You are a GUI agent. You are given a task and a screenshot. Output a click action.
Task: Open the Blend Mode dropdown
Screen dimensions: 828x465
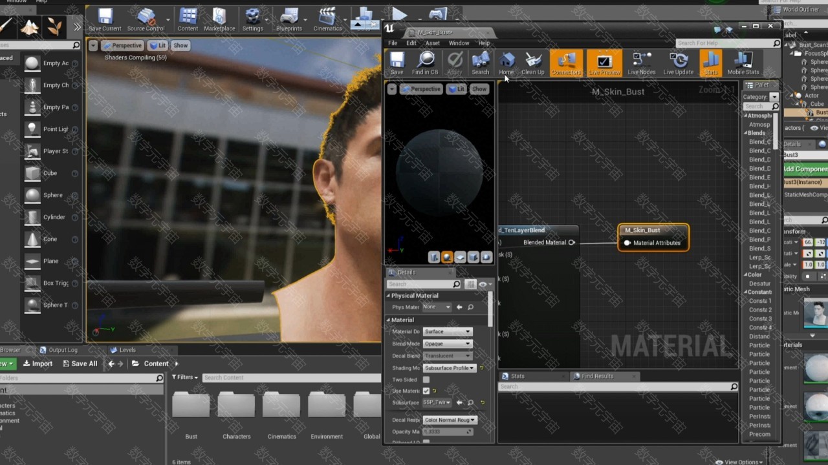tap(447, 344)
